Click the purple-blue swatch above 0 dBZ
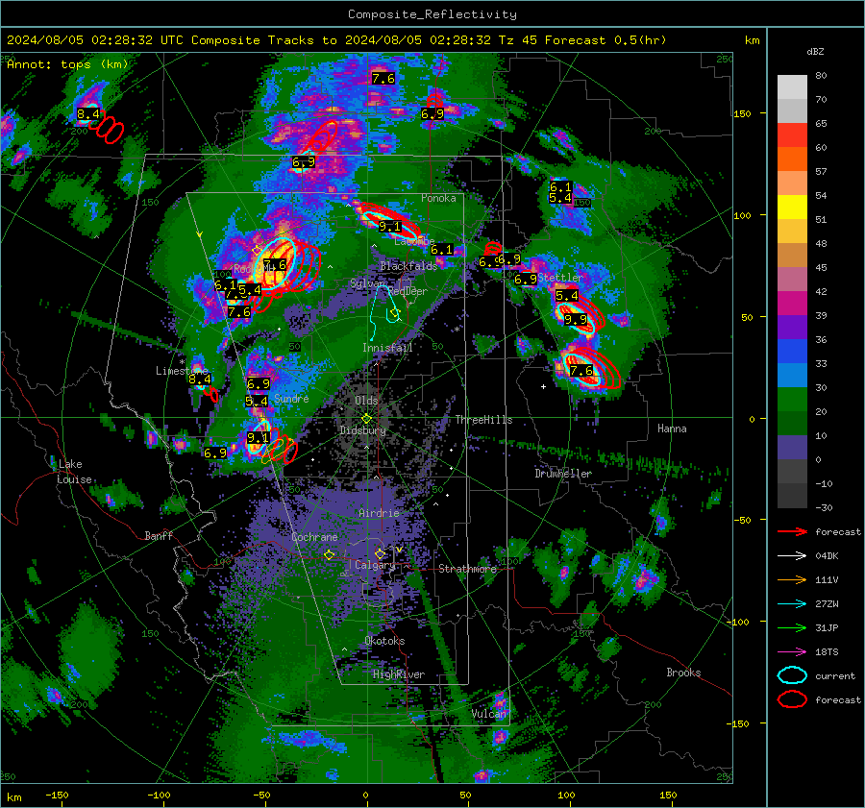The width and height of the screenshot is (865, 808). [x=792, y=448]
